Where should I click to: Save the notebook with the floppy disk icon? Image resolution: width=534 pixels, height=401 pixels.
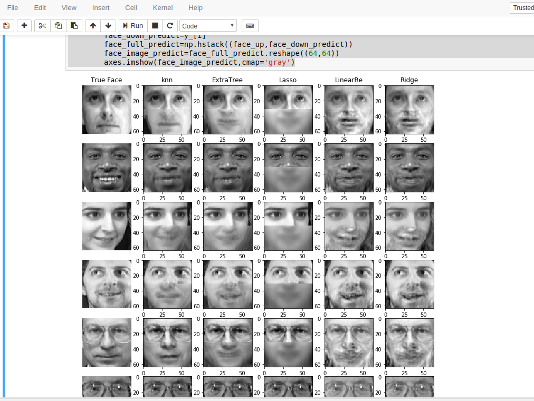point(6,25)
